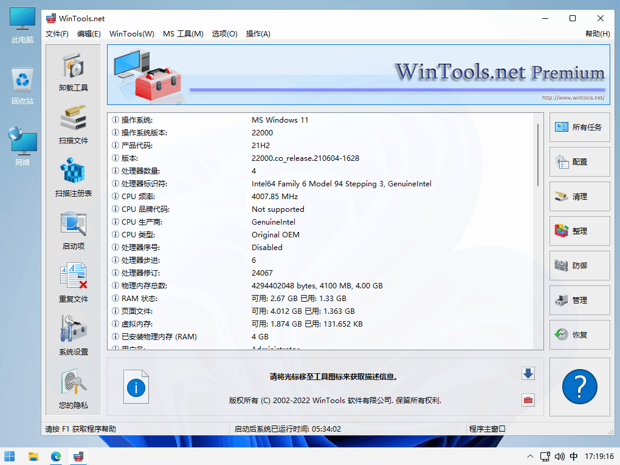The image size is (620, 465).
Task: Switch the 中 input method indicator
Action: [x=574, y=457]
